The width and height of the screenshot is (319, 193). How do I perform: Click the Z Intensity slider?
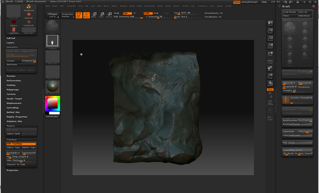click(x=157, y=17)
